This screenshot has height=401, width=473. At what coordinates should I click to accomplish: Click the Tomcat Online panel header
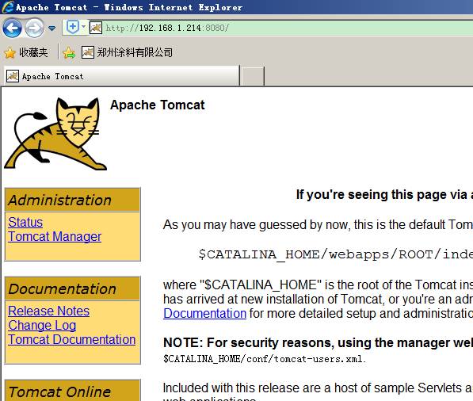coord(72,391)
